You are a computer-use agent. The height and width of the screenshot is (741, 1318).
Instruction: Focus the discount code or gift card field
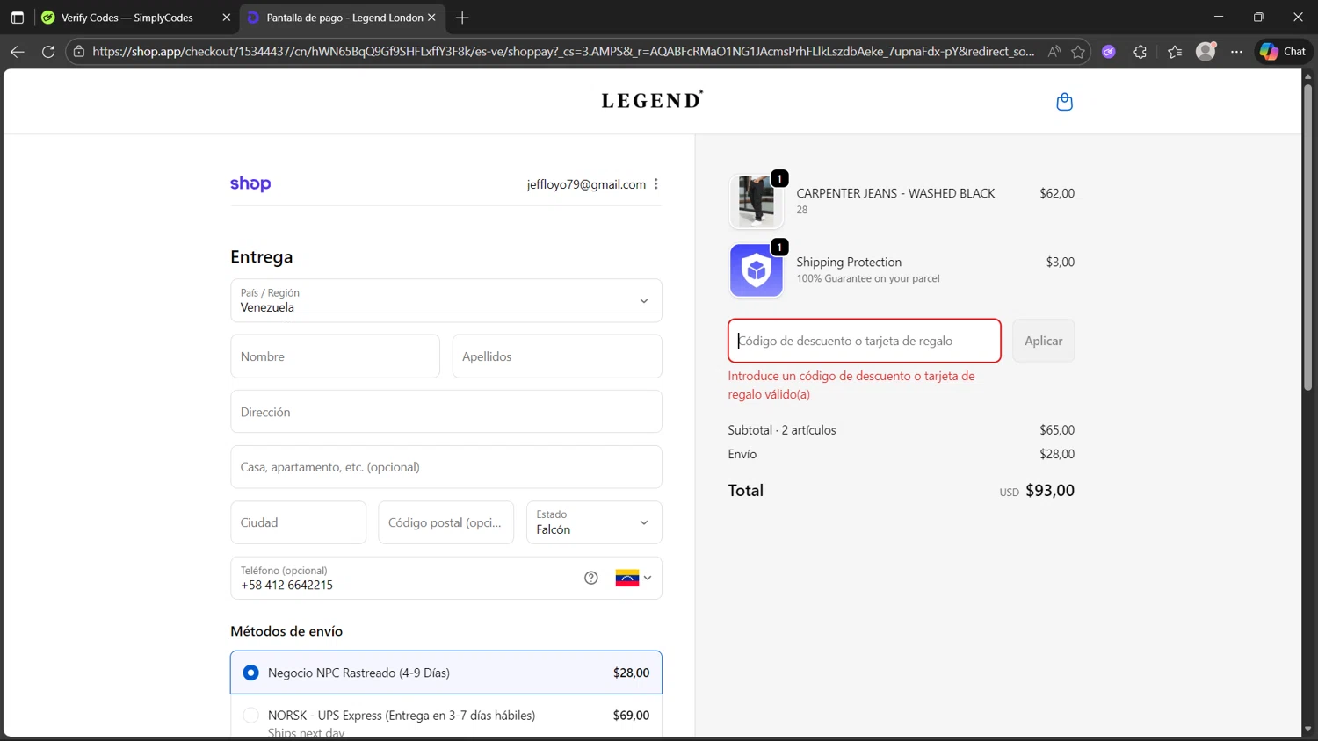[864, 341]
